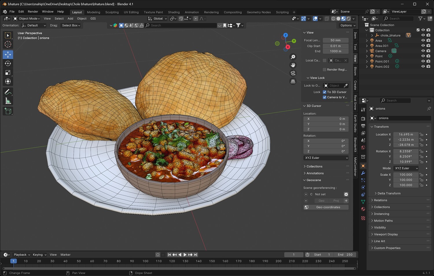Viewport: 434px width, 276px height.
Task: Click the object eyedropper in View Lock
Action: (x=346, y=86)
